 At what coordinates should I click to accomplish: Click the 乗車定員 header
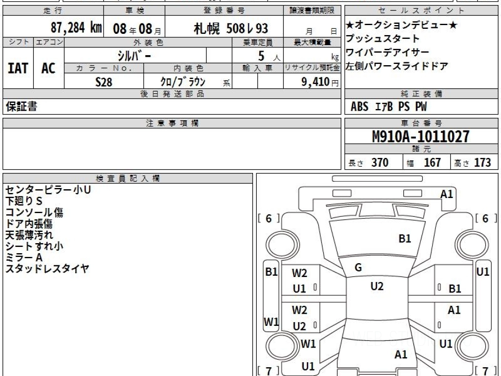click(258, 42)
